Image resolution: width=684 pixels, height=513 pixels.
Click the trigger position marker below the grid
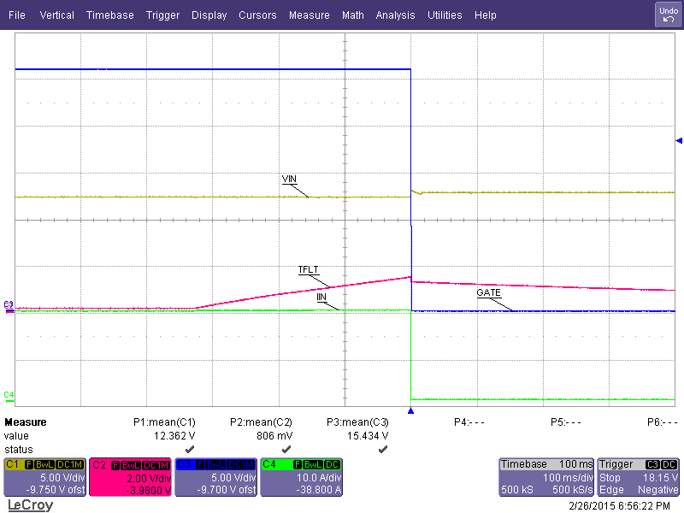point(410,411)
